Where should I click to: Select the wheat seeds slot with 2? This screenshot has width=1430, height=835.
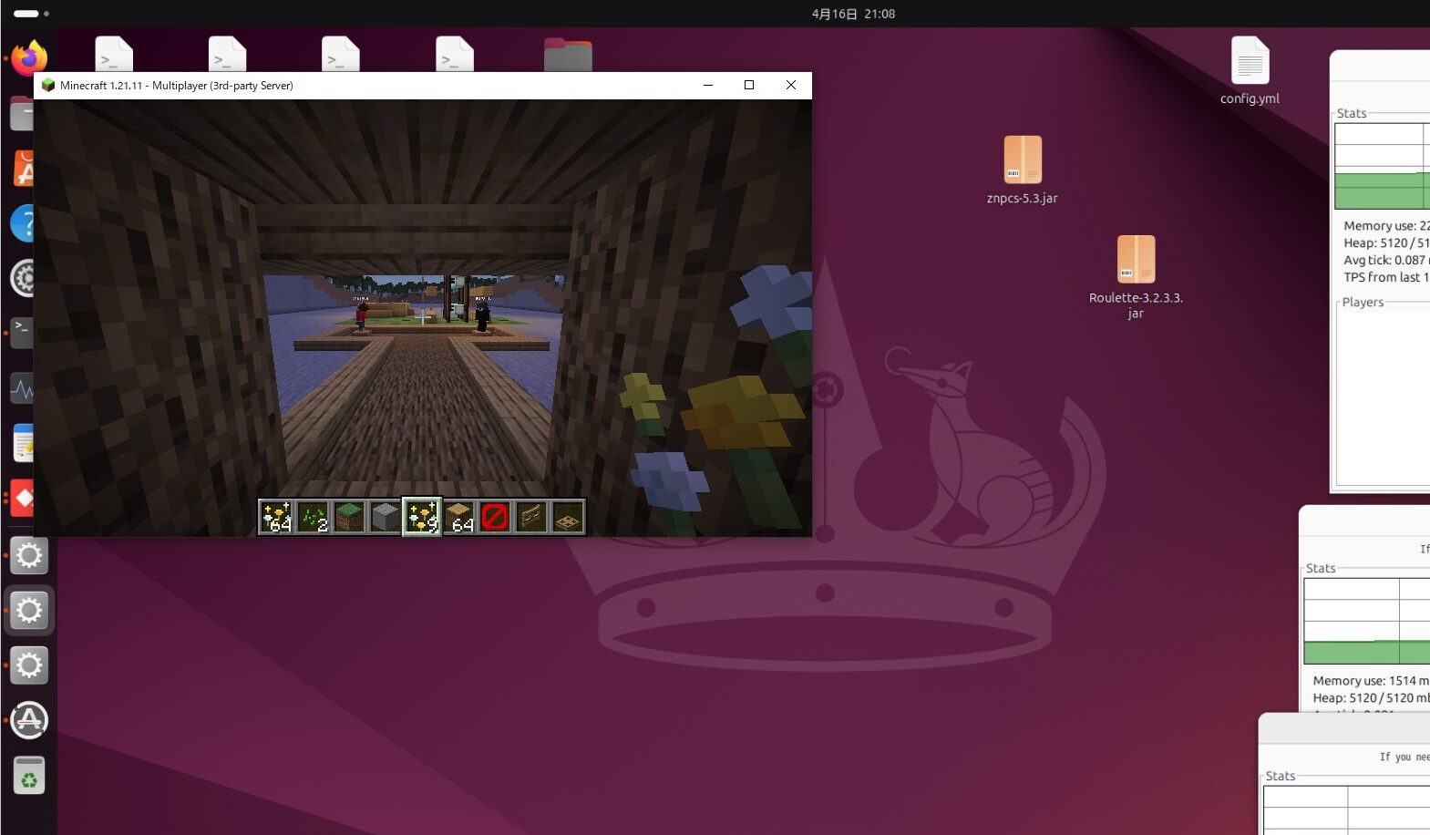[313, 517]
